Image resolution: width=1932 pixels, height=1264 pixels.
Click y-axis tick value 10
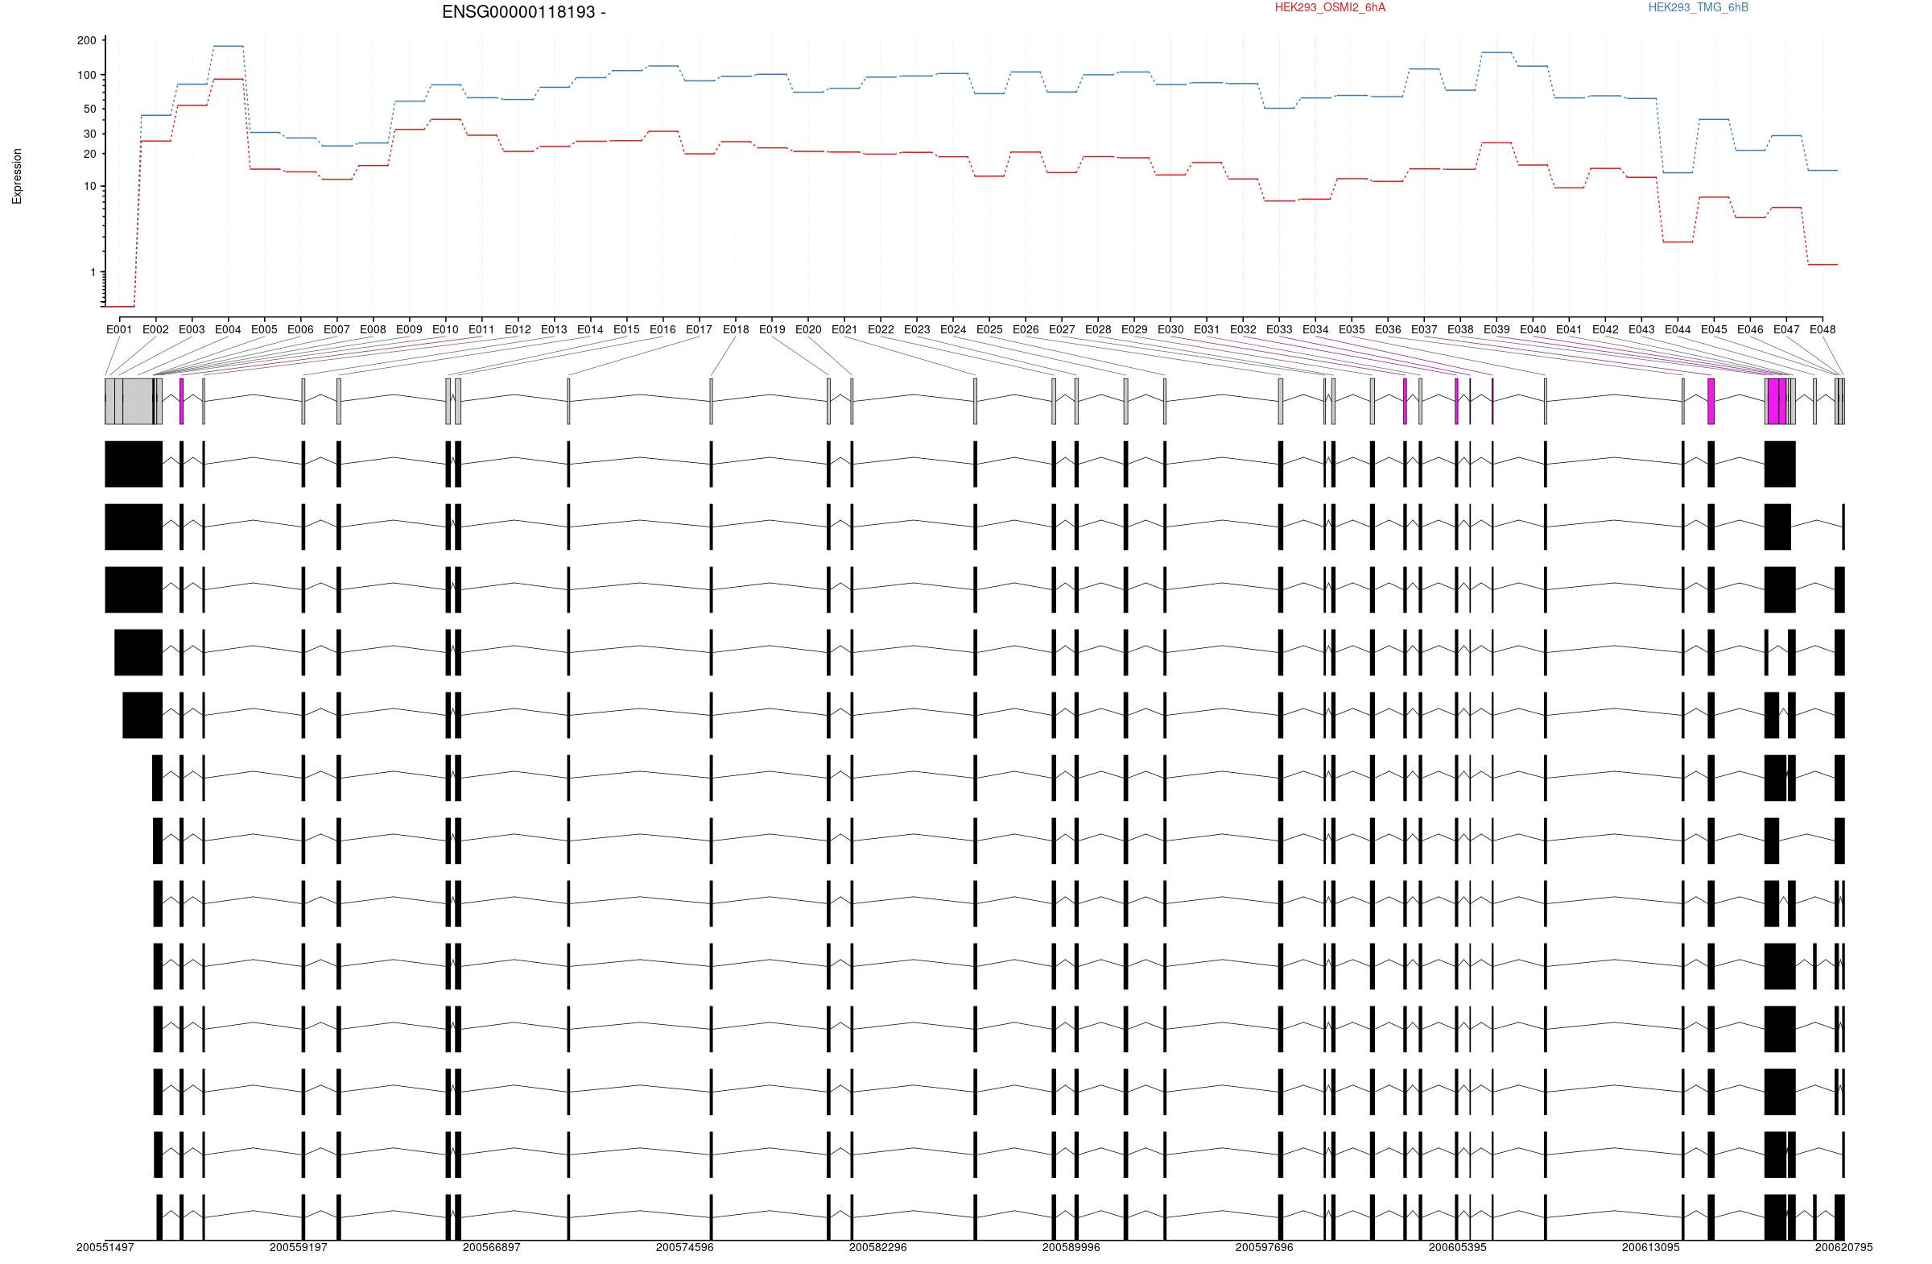tap(90, 187)
